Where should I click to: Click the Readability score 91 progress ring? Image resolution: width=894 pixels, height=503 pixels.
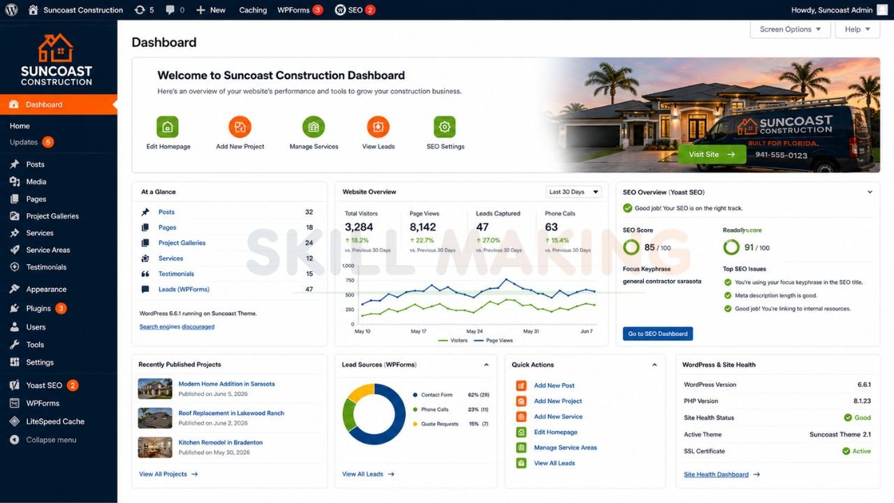[x=731, y=247]
